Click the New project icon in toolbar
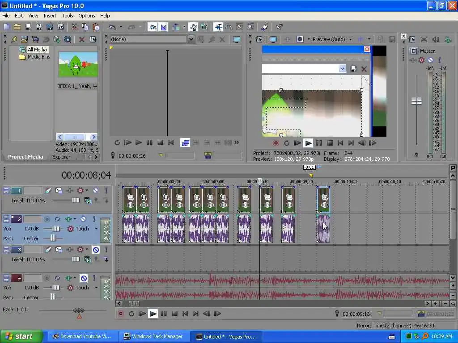The height and width of the screenshot is (343, 458). (x=7, y=27)
